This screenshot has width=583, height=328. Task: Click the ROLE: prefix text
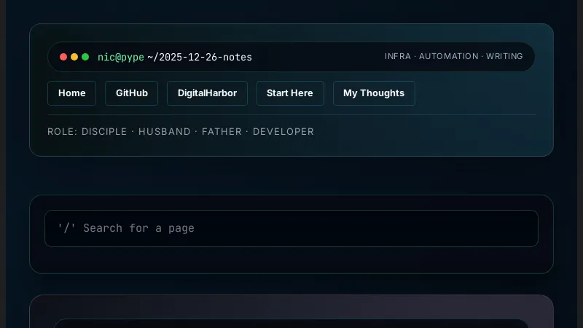pos(62,132)
